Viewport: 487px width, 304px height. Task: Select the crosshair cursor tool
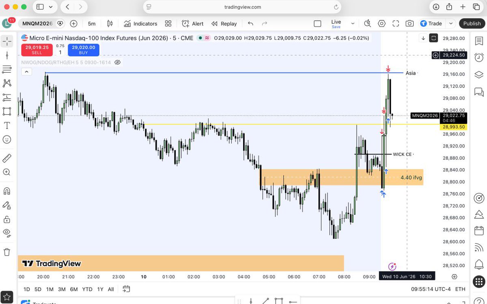tap(7, 41)
